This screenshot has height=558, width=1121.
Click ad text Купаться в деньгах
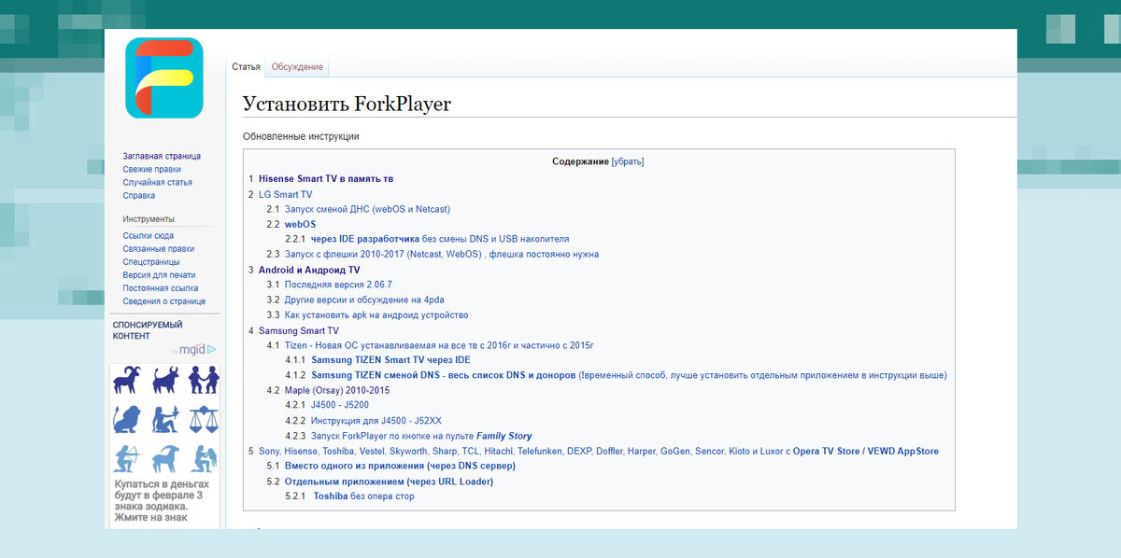click(x=162, y=500)
